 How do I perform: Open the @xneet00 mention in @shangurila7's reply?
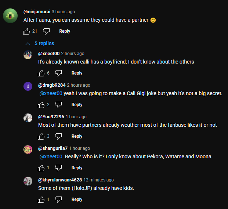coord(51,156)
